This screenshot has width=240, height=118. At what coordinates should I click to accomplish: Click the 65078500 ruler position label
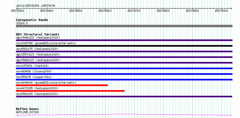click(x=76, y=11)
